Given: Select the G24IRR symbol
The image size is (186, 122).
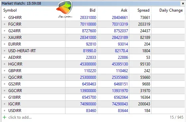Looking at the screenshot, I should pos(14,31).
